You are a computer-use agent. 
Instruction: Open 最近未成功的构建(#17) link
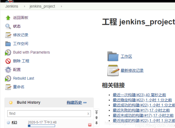(x=143, y=116)
